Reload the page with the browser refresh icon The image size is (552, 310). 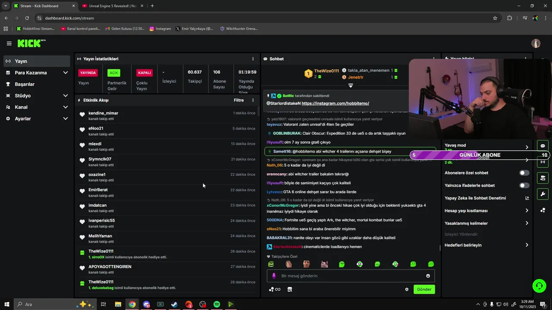(x=27, y=18)
